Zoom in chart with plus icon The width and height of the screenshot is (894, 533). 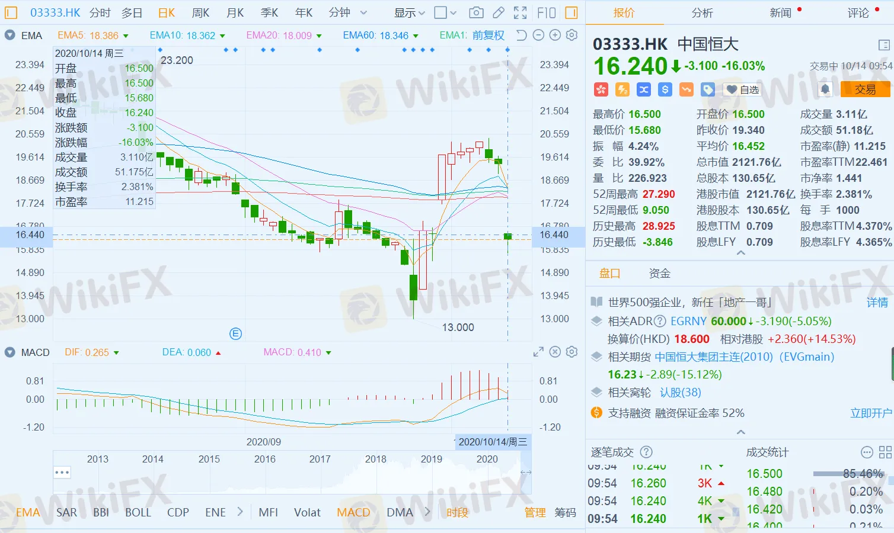[555, 35]
